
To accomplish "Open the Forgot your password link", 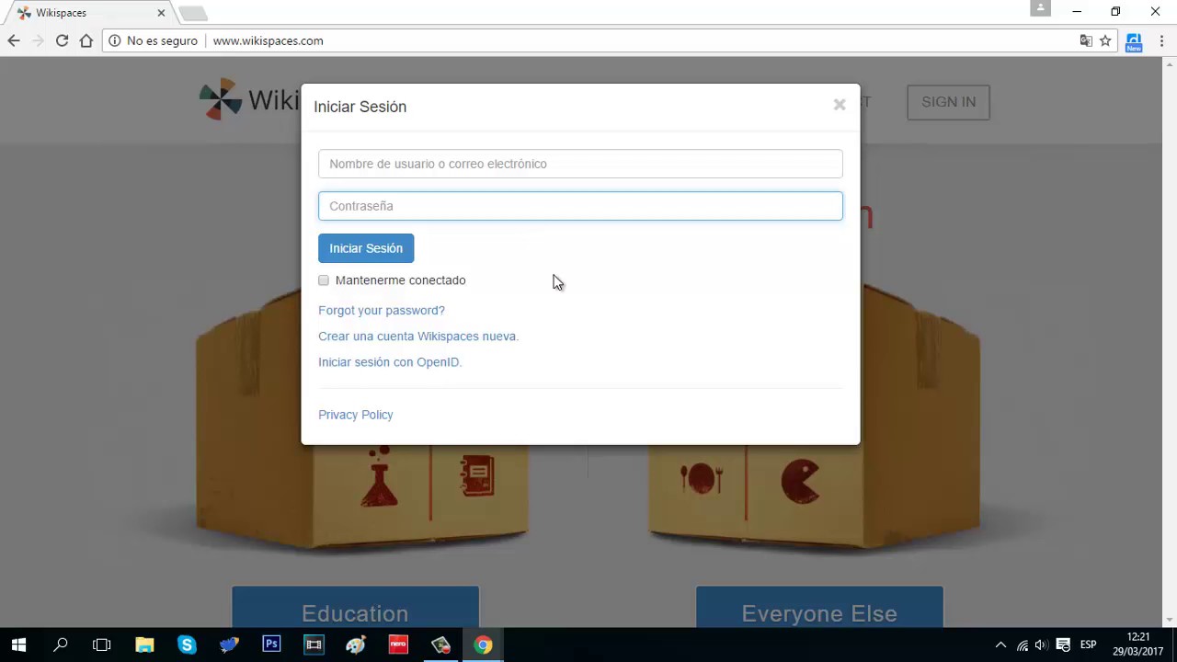I will pyautogui.click(x=382, y=310).
